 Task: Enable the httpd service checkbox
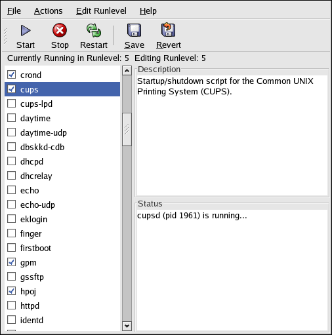click(x=12, y=305)
